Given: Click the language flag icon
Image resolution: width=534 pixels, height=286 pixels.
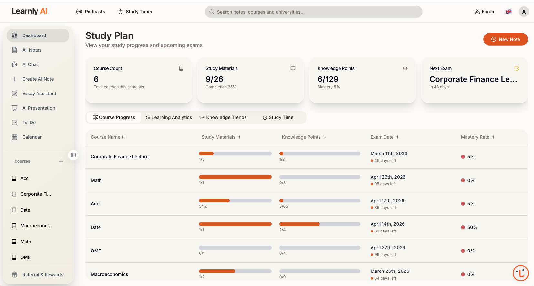Looking at the screenshot, I should click(x=508, y=12).
